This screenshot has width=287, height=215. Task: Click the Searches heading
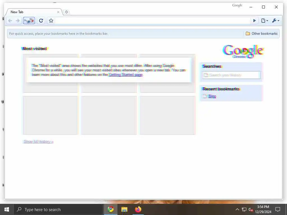click(212, 66)
